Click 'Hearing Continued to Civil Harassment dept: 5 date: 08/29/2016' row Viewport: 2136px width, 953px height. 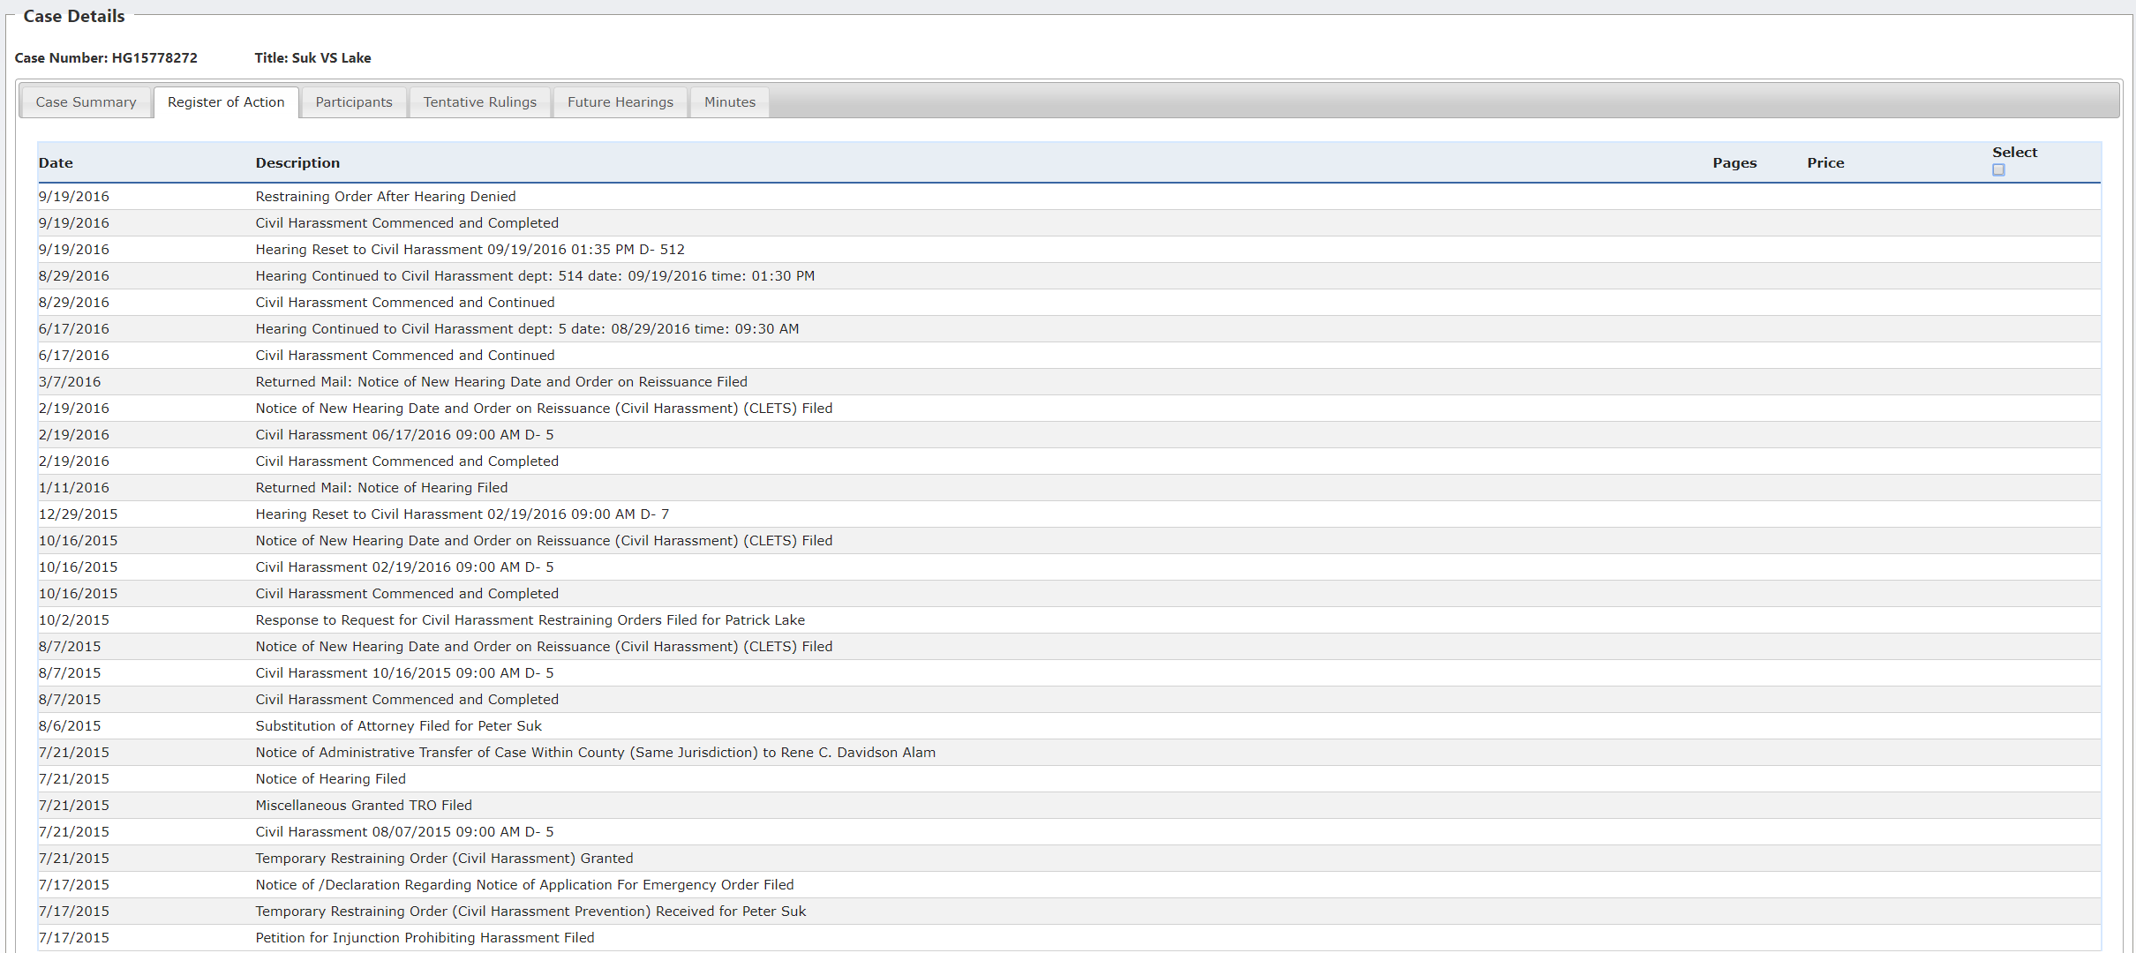(x=1069, y=329)
